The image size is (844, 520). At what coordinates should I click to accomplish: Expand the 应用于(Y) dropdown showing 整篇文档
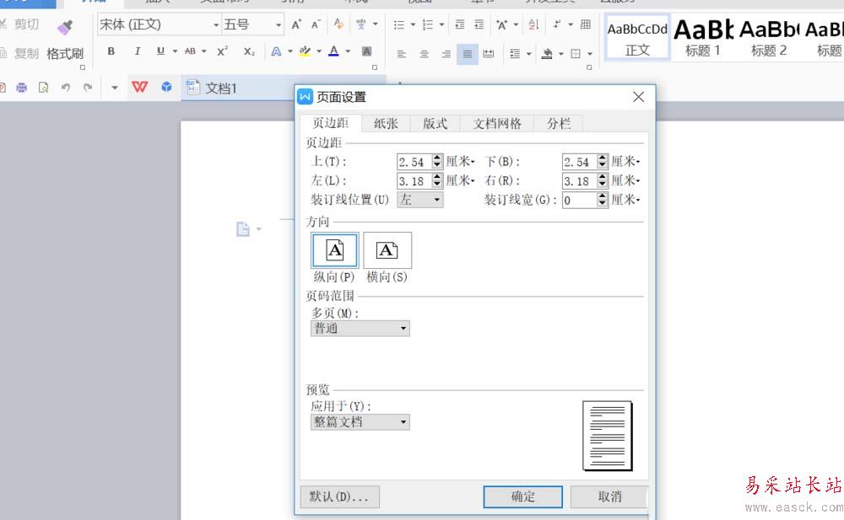coord(360,422)
